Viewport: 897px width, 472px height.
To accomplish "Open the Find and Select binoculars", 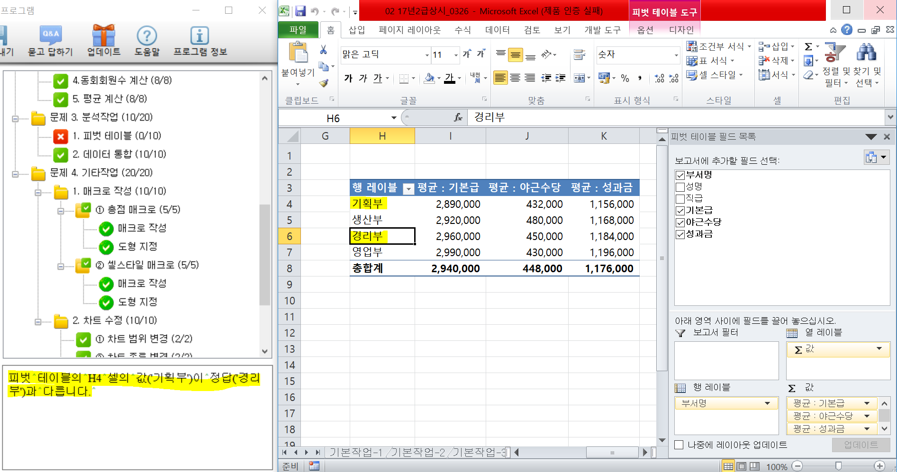I will click(x=866, y=53).
